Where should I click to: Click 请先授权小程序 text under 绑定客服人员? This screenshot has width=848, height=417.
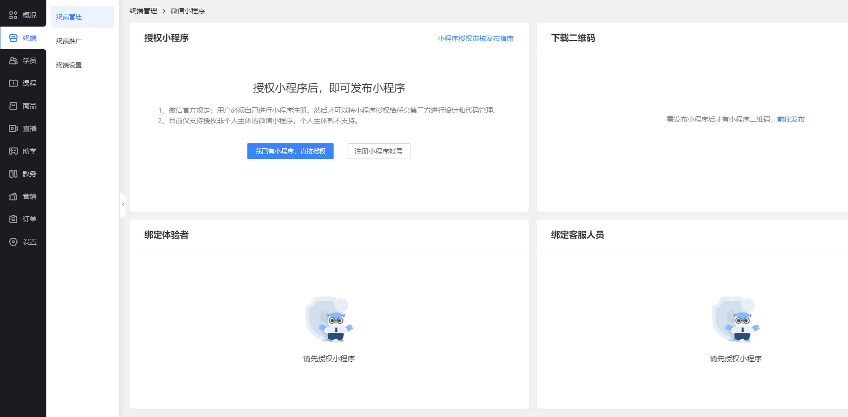tap(736, 359)
